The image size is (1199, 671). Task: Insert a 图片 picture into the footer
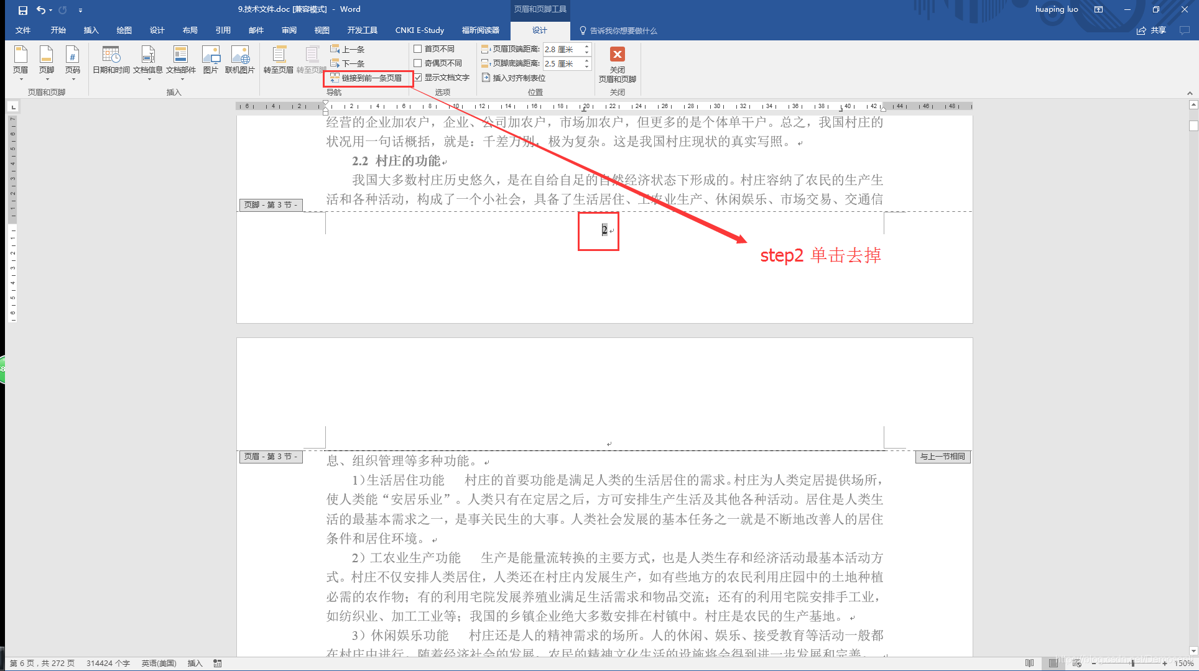coord(211,60)
